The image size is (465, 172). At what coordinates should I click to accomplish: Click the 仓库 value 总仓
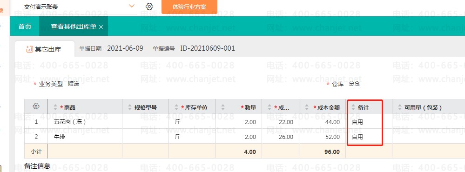(x=354, y=84)
